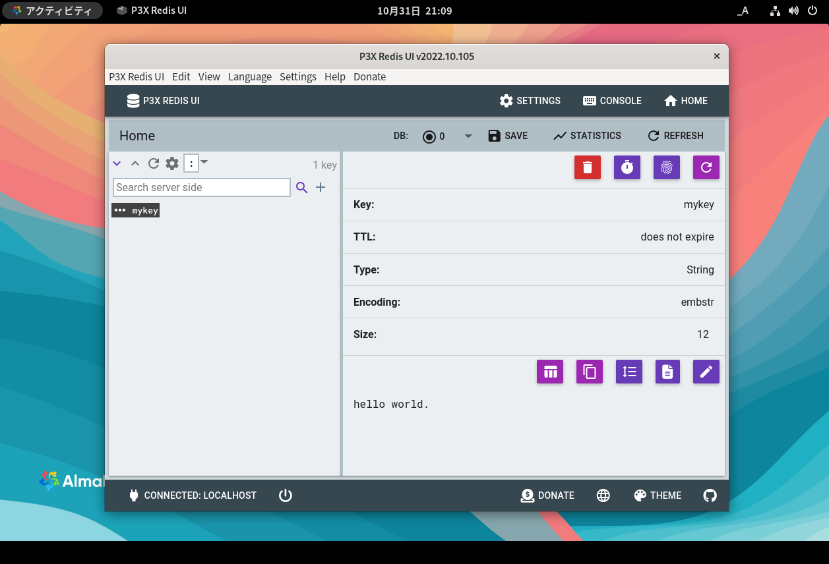829x564 pixels.
Task: Reload key with the purple refresh icon button
Action: click(706, 168)
